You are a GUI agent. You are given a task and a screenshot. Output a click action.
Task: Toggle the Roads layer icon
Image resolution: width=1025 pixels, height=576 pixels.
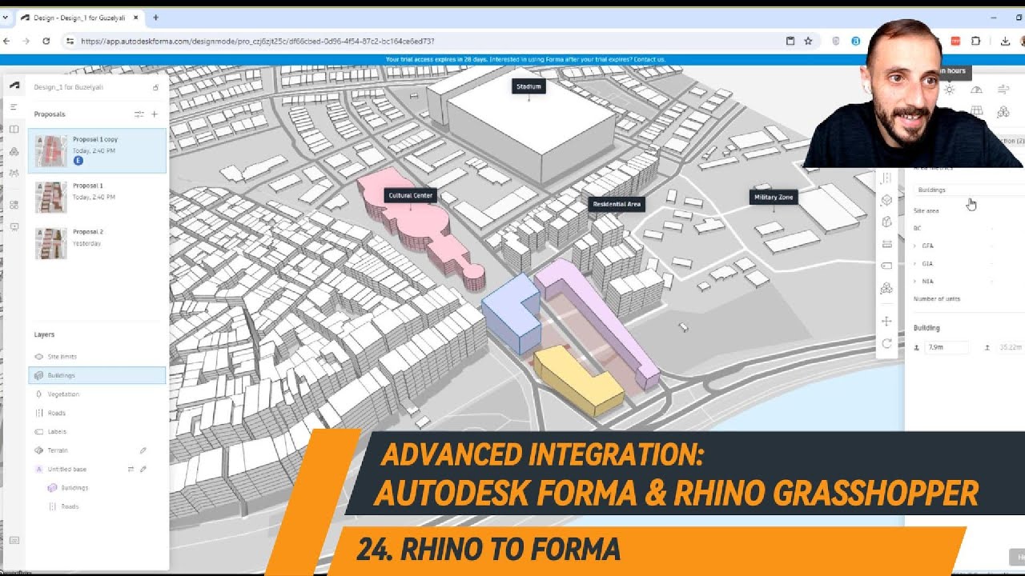[x=39, y=413]
